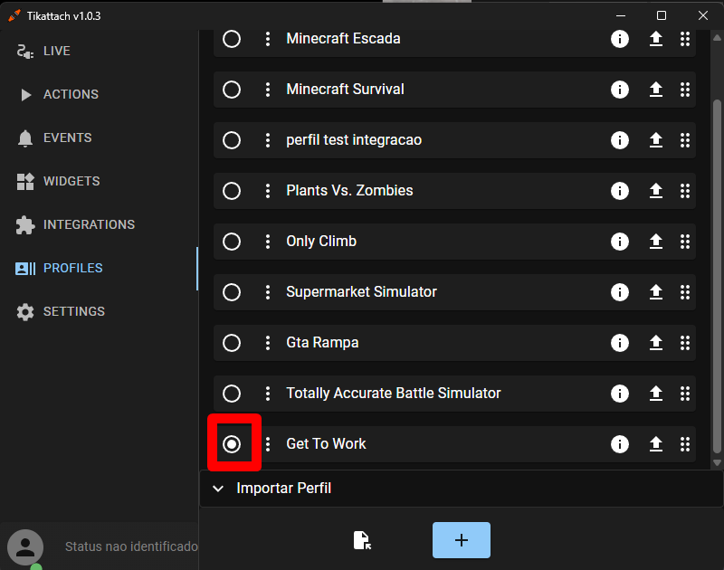Click the scrollbar down arrow

point(717,462)
